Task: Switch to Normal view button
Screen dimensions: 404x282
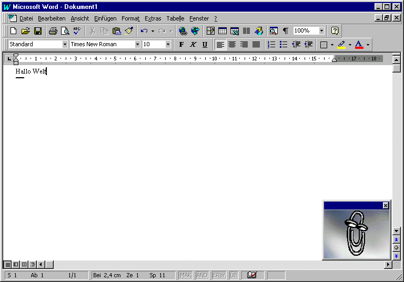Action: click(x=8, y=264)
